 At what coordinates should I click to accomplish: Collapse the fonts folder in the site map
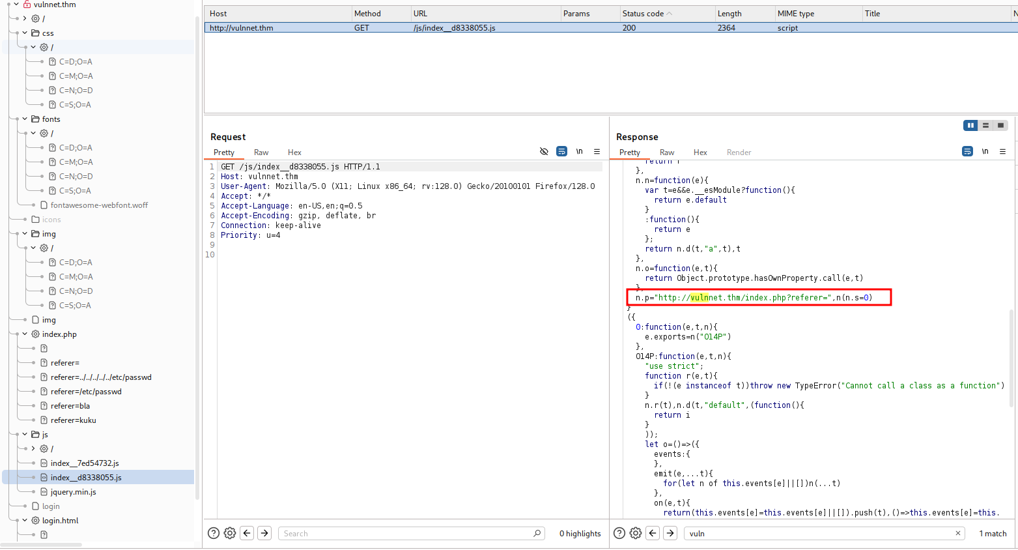(24, 119)
